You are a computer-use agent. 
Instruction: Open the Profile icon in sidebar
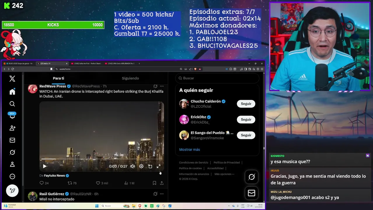[12, 164]
